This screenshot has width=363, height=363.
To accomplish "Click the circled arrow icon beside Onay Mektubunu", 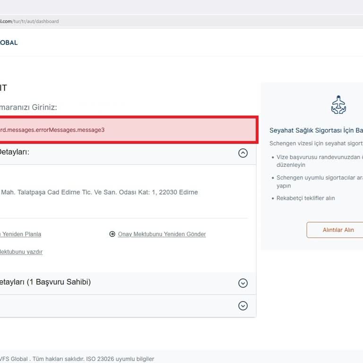I will pos(112,234).
